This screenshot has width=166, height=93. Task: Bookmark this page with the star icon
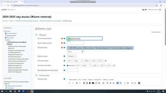coord(157,5)
